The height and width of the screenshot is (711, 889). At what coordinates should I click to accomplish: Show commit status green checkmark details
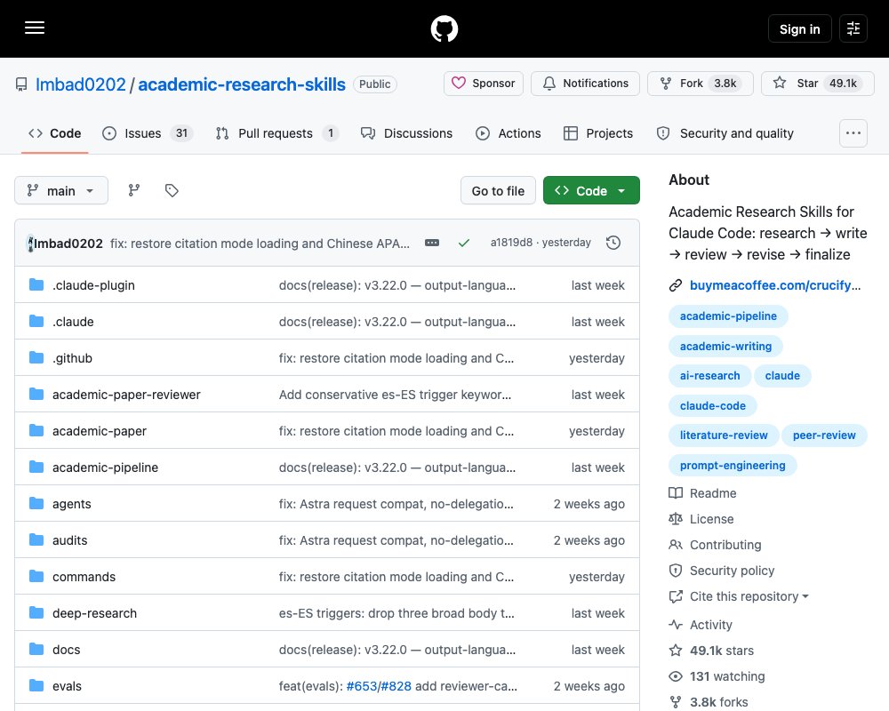pyautogui.click(x=464, y=243)
